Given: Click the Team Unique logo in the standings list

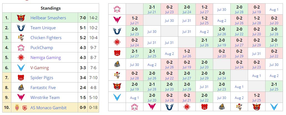Looking at the screenshot, I should (x=21, y=28).
